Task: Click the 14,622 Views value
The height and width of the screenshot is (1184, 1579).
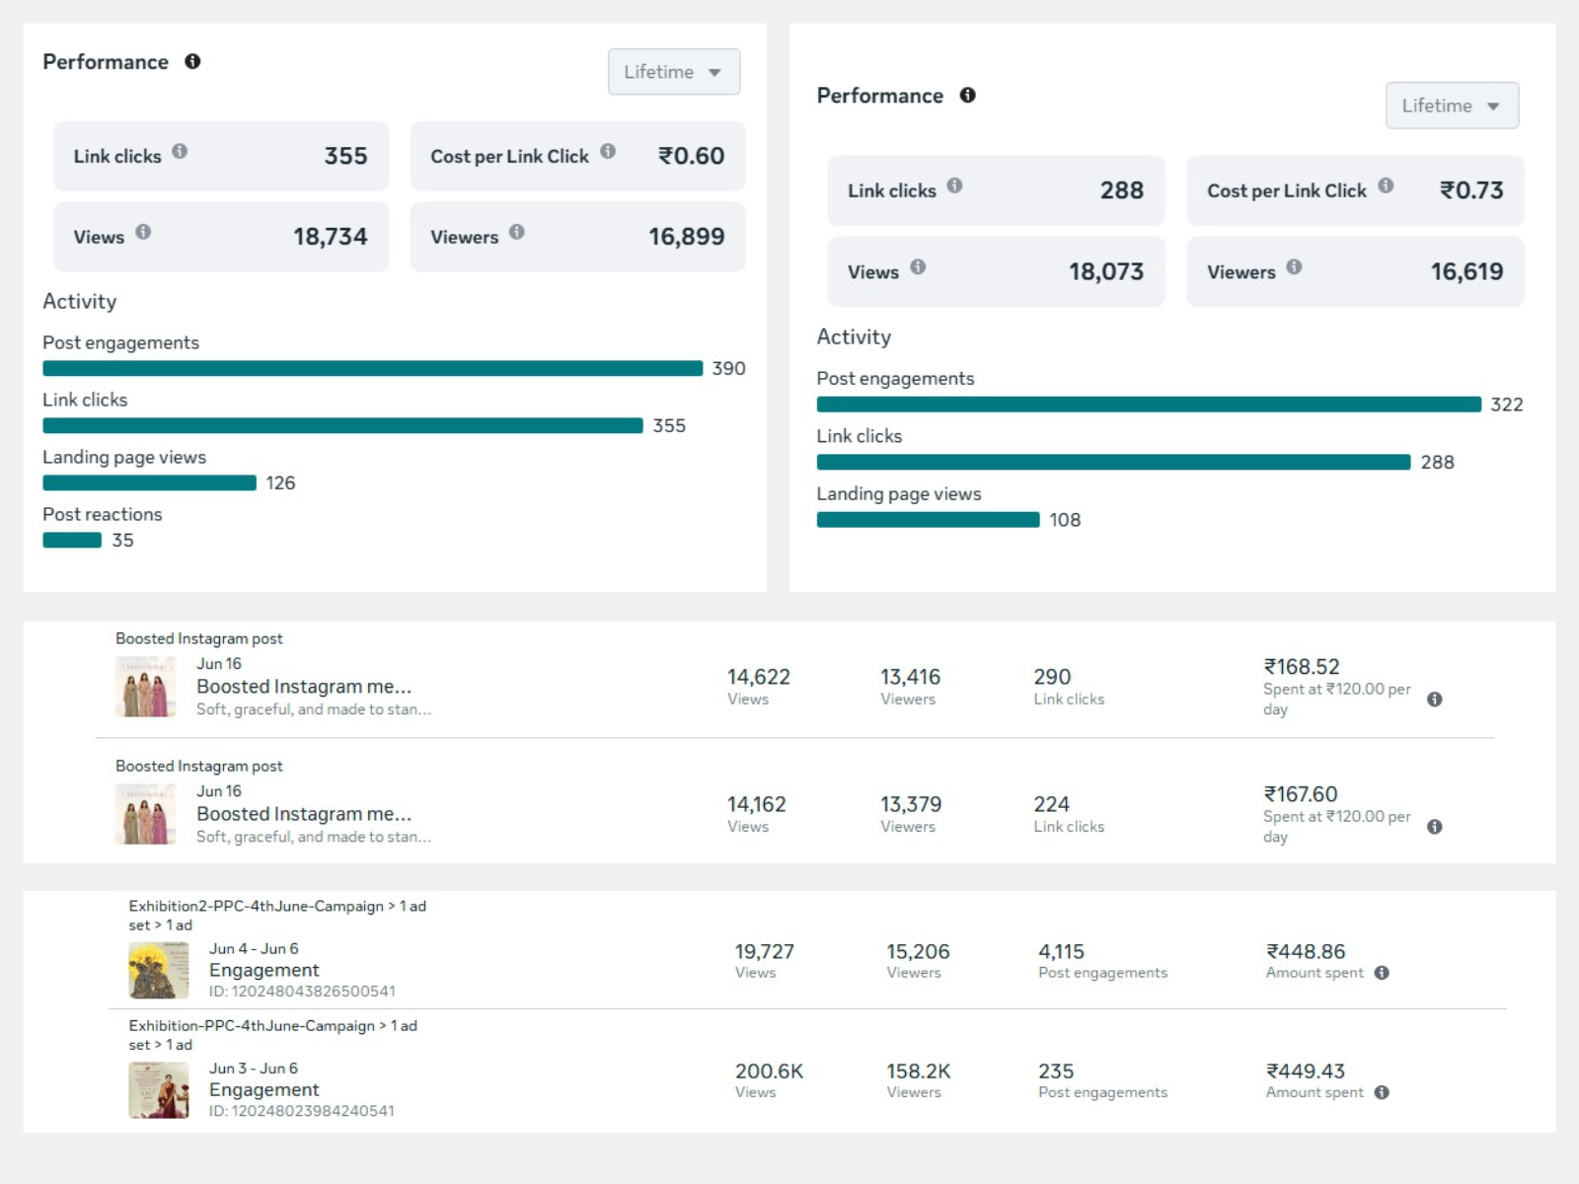Action: click(x=759, y=677)
